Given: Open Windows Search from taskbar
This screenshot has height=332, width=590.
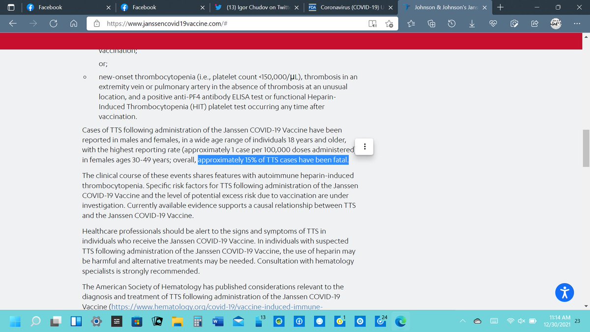Looking at the screenshot, I should tap(36, 321).
